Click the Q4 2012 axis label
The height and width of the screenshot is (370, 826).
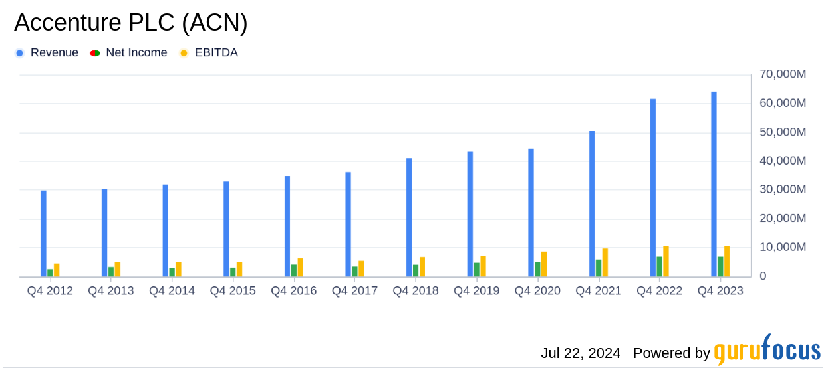tap(50, 291)
